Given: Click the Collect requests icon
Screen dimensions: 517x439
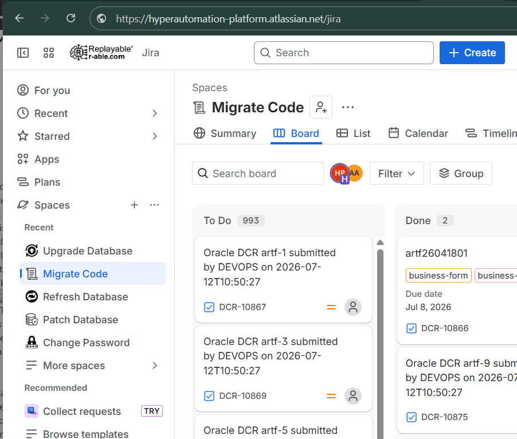Looking at the screenshot, I should click(32, 411).
